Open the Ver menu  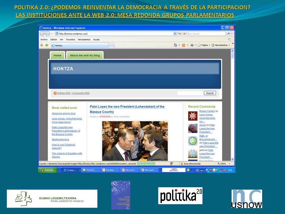[61, 40]
